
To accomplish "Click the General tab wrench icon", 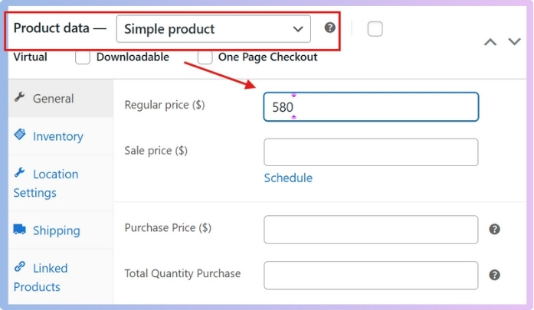I will 20,98.
